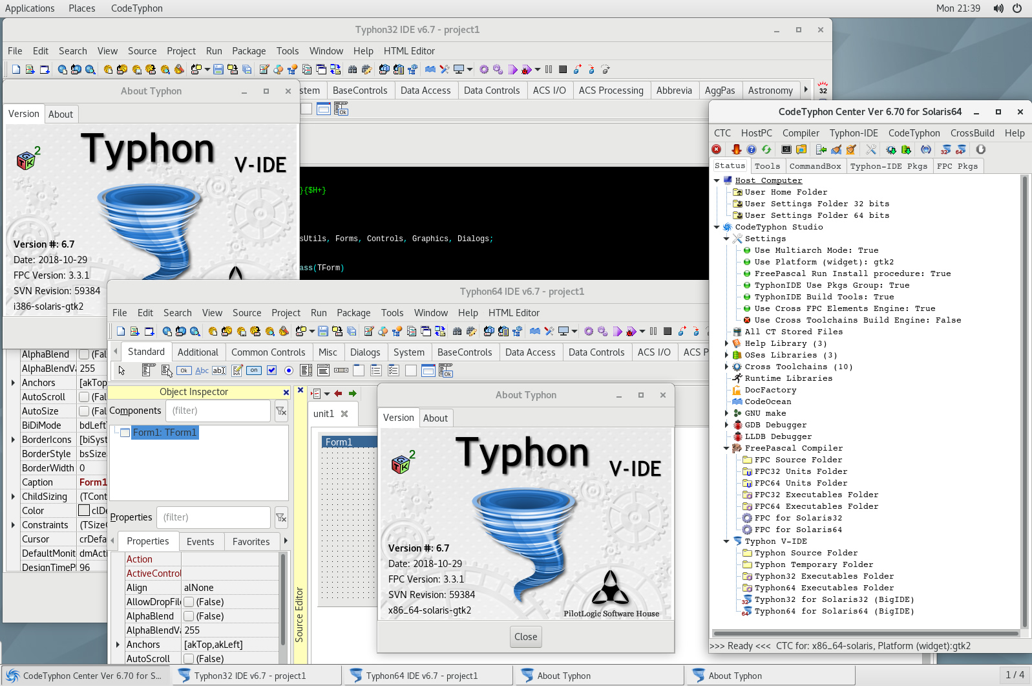Click the wrench and screwdriver settings icon in CodeTyphon Center
The image size is (1032, 686).
pyautogui.click(x=871, y=149)
